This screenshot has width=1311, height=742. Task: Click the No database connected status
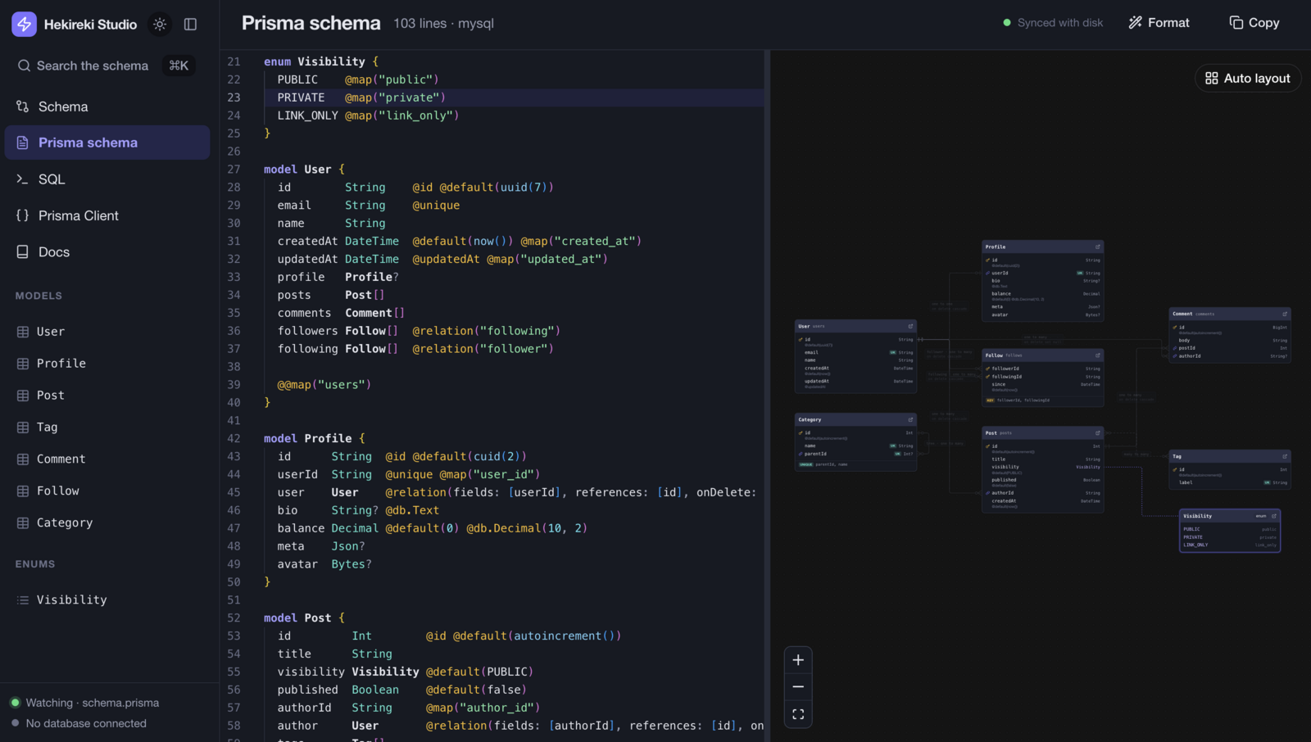(x=79, y=724)
